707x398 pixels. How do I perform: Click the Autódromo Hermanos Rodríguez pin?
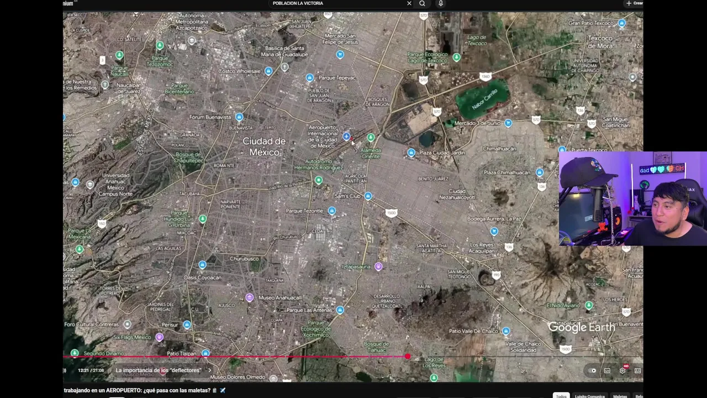[x=319, y=180]
